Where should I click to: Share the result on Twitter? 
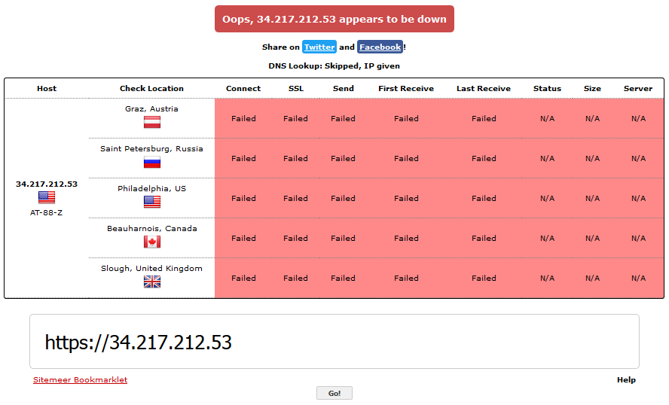pos(319,47)
